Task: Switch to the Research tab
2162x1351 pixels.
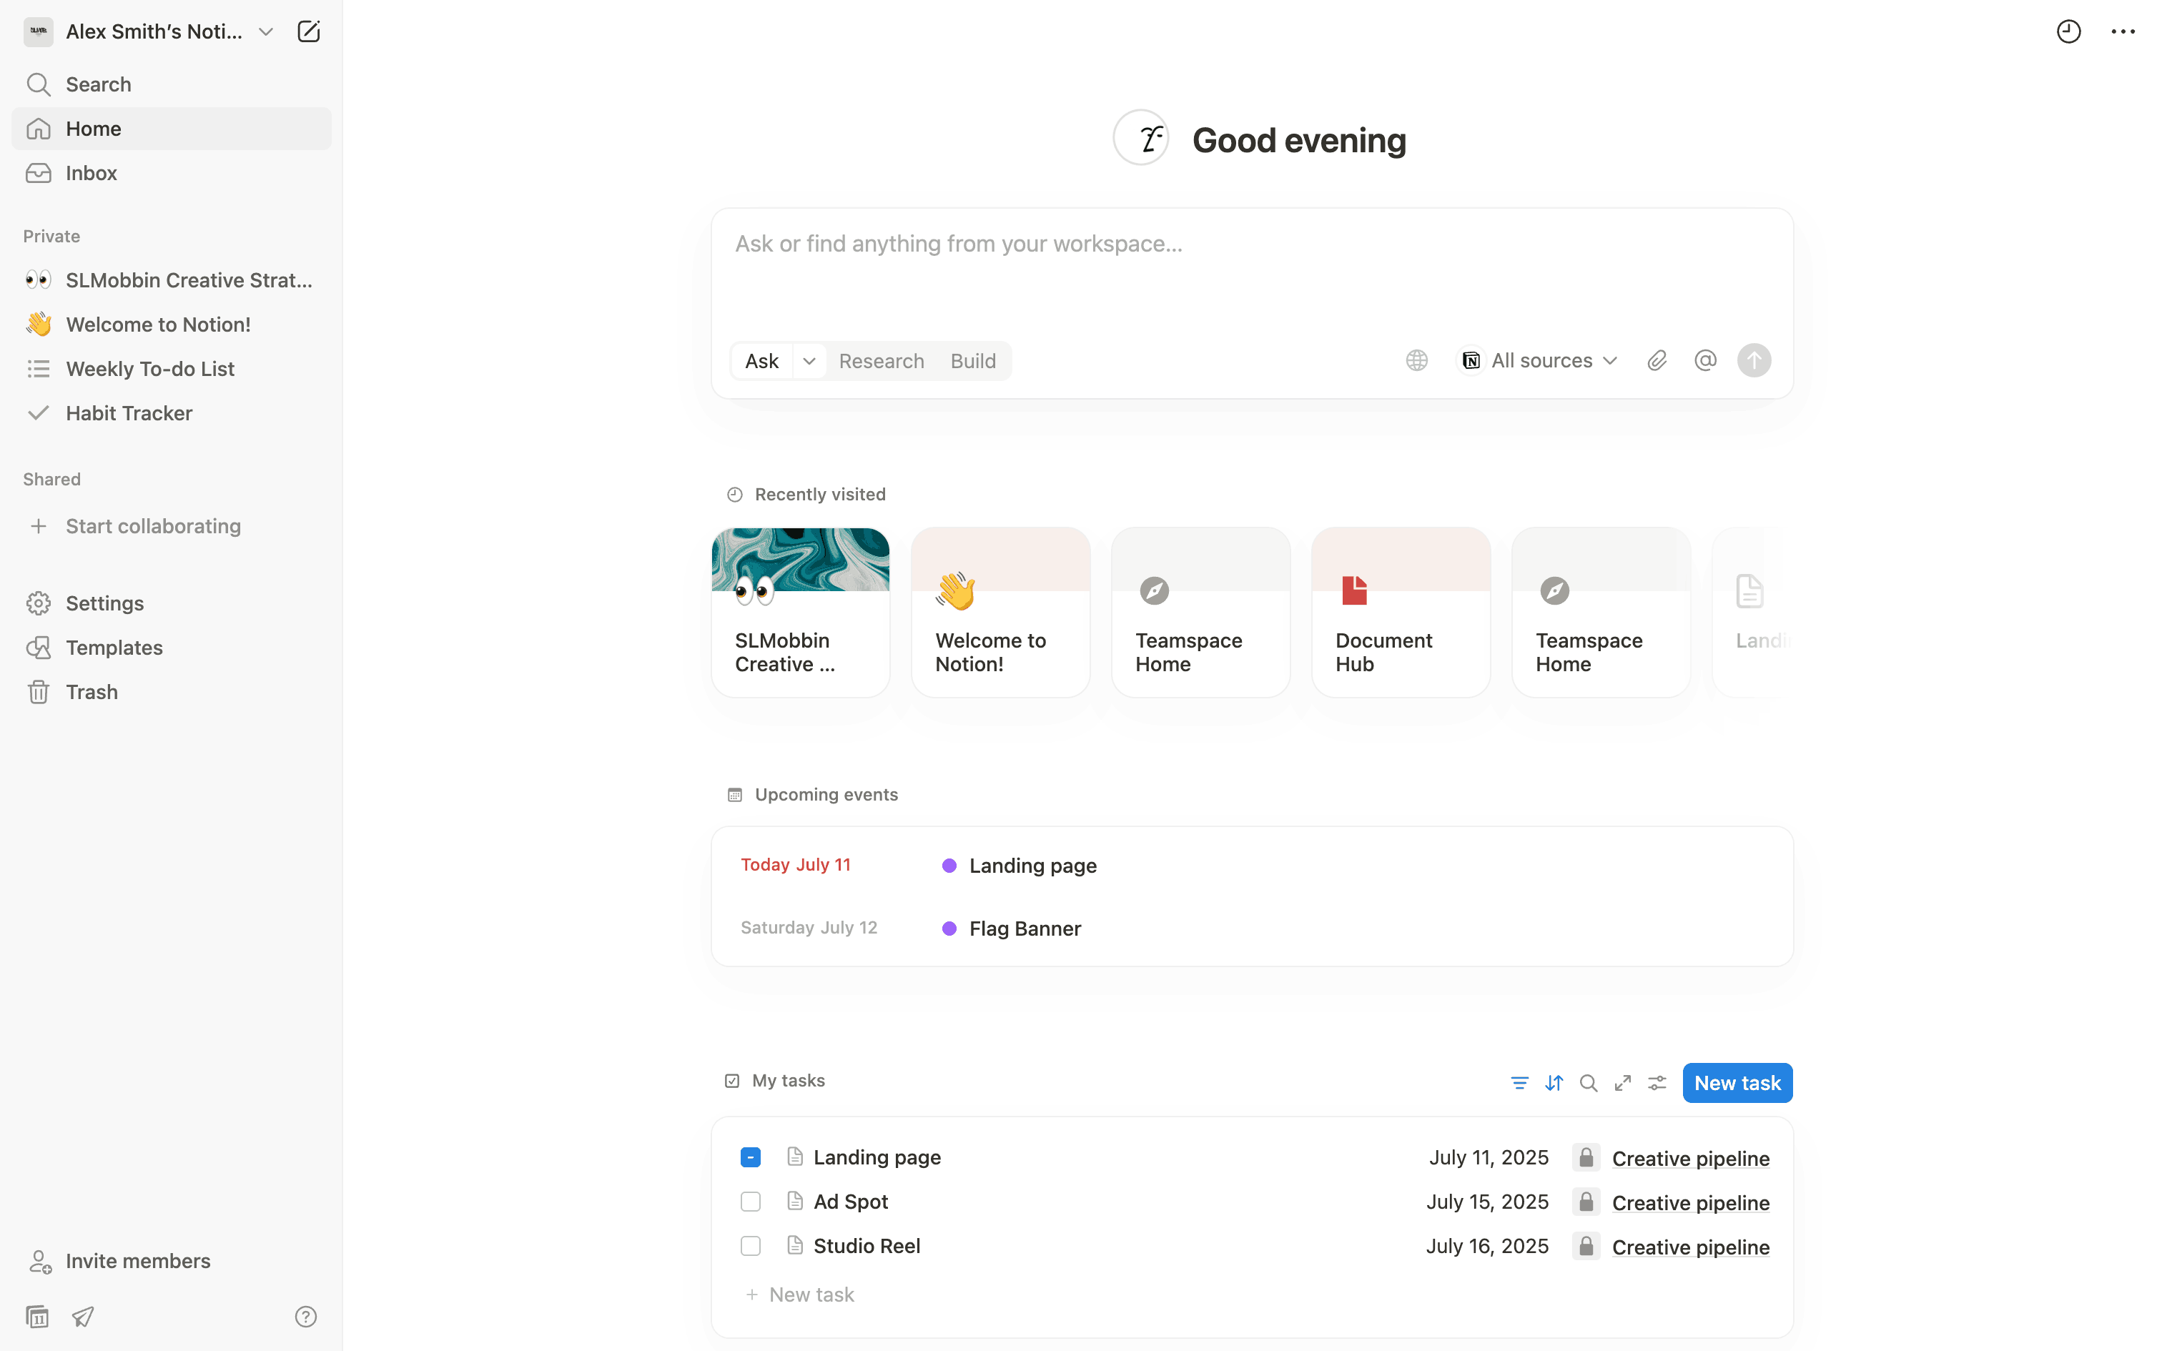Action: click(x=881, y=361)
